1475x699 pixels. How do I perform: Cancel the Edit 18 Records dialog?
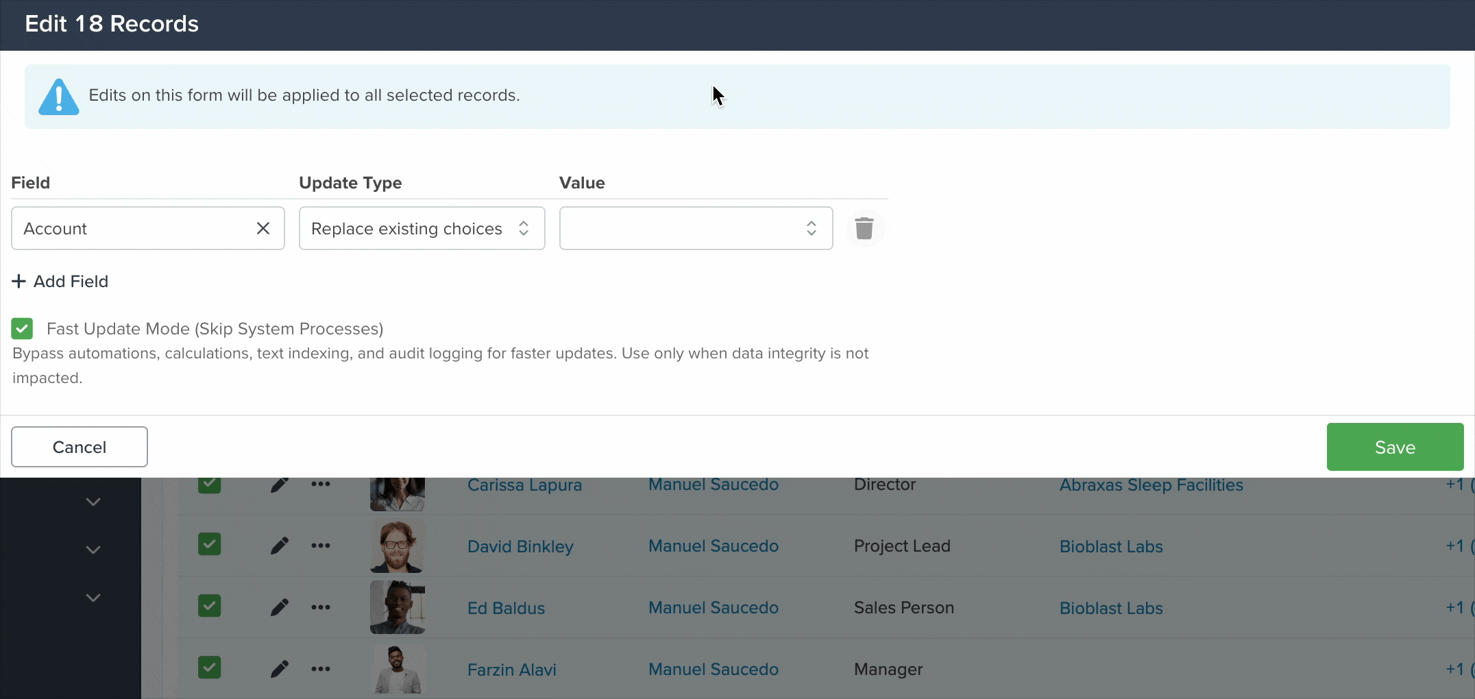[80, 447]
